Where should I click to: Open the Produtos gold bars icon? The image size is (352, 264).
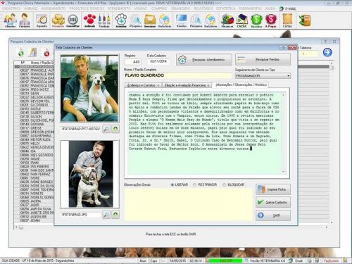click(x=58, y=20)
